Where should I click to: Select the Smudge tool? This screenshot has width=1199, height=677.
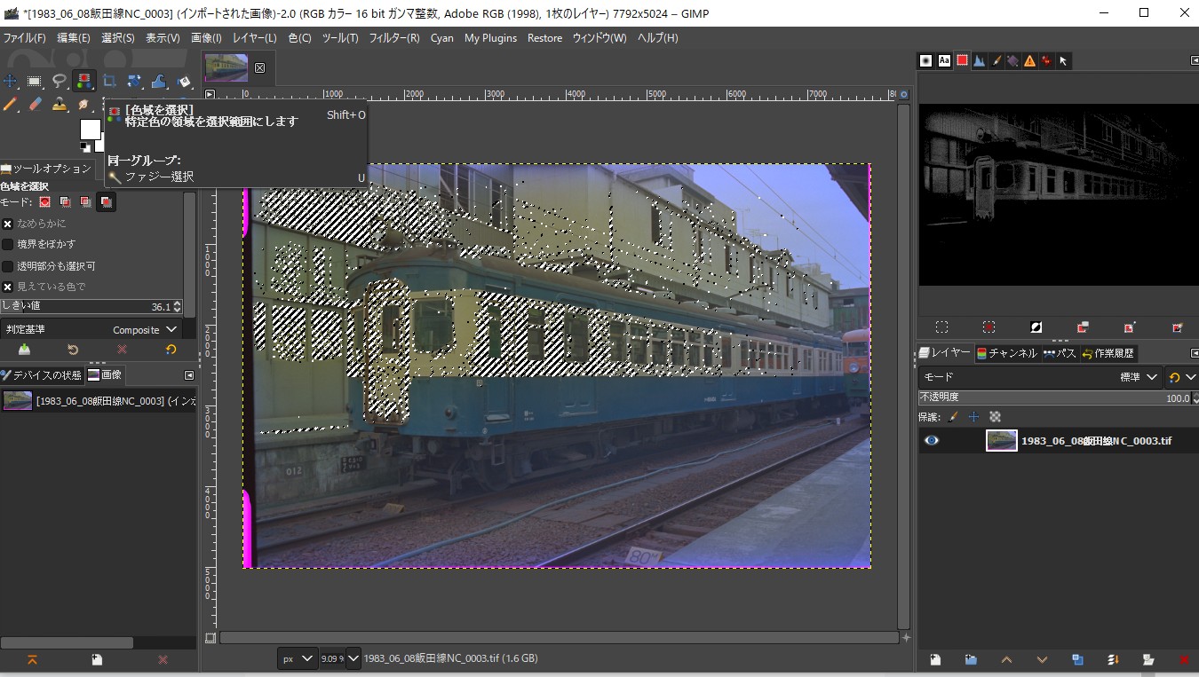tap(84, 105)
